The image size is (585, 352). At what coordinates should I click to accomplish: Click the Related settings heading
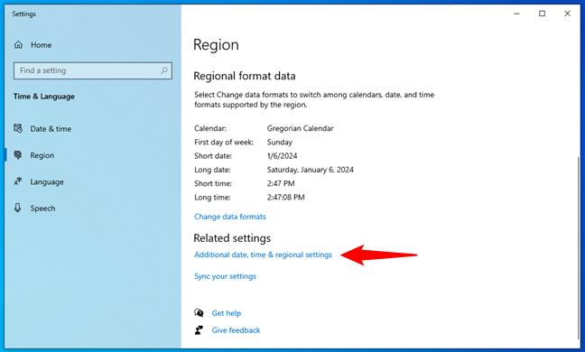click(x=232, y=238)
